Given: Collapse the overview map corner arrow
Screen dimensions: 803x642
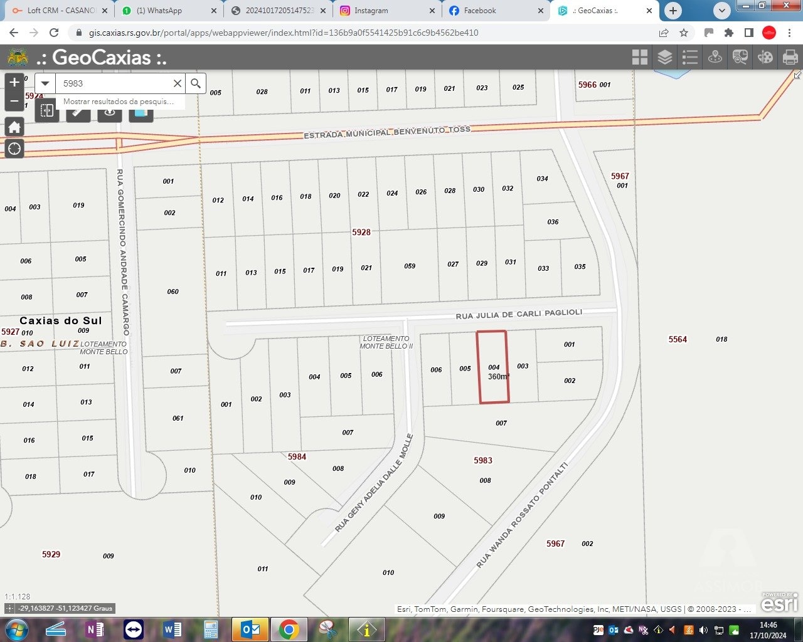Looking at the screenshot, I should tap(797, 75).
